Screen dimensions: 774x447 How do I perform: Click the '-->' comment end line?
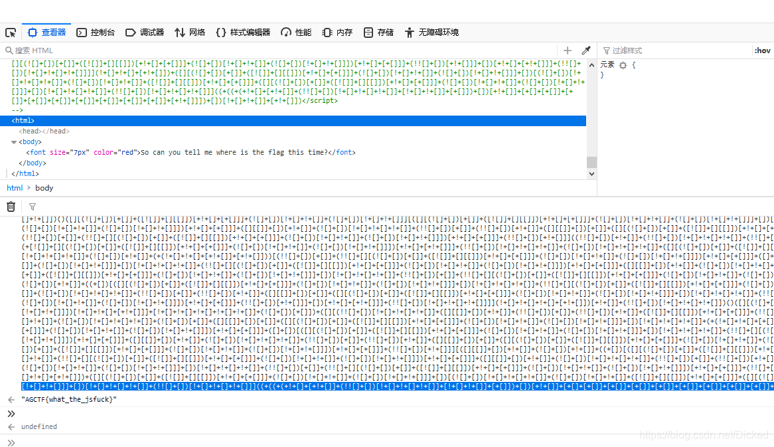point(17,110)
